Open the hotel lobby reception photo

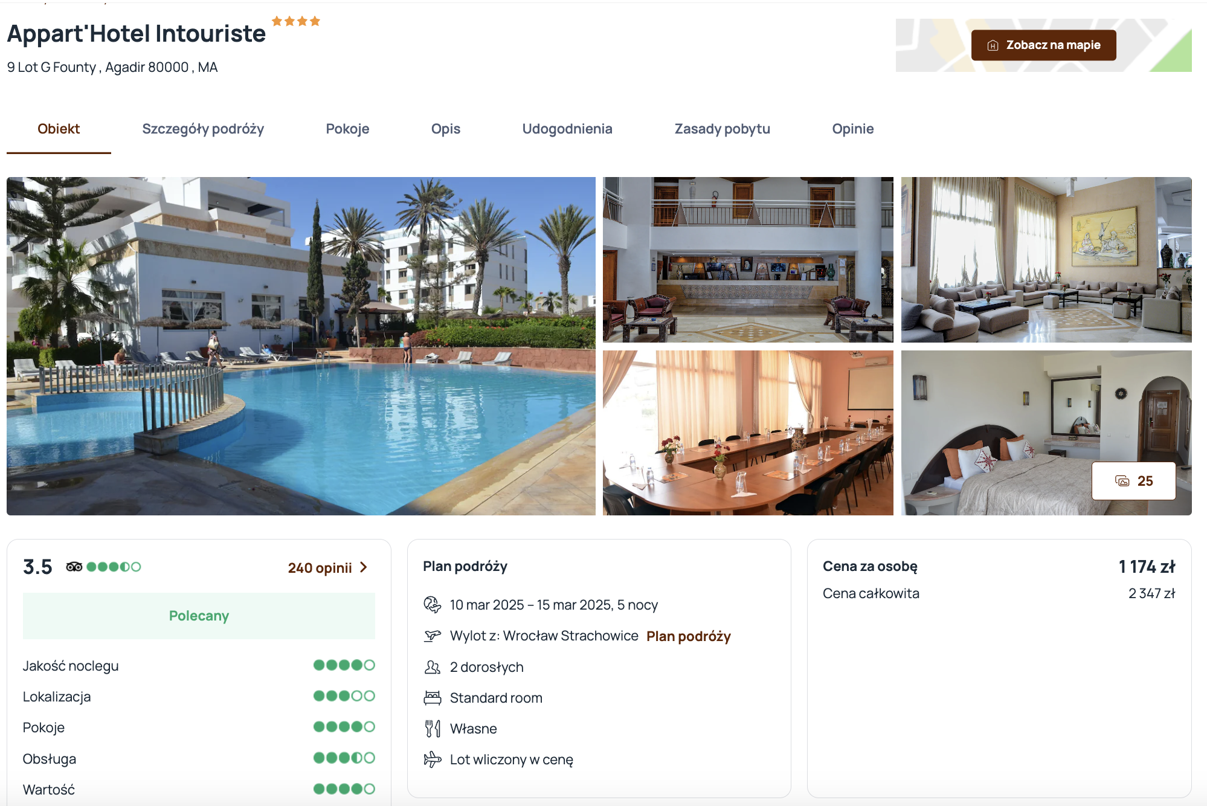pyautogui.click(x=748, y=260)
